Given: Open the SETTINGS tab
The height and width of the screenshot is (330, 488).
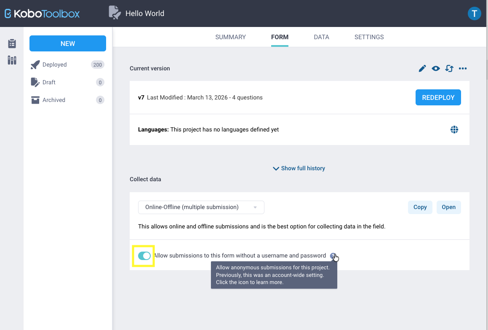Looking at the screenshot, I should click(369, 37).
